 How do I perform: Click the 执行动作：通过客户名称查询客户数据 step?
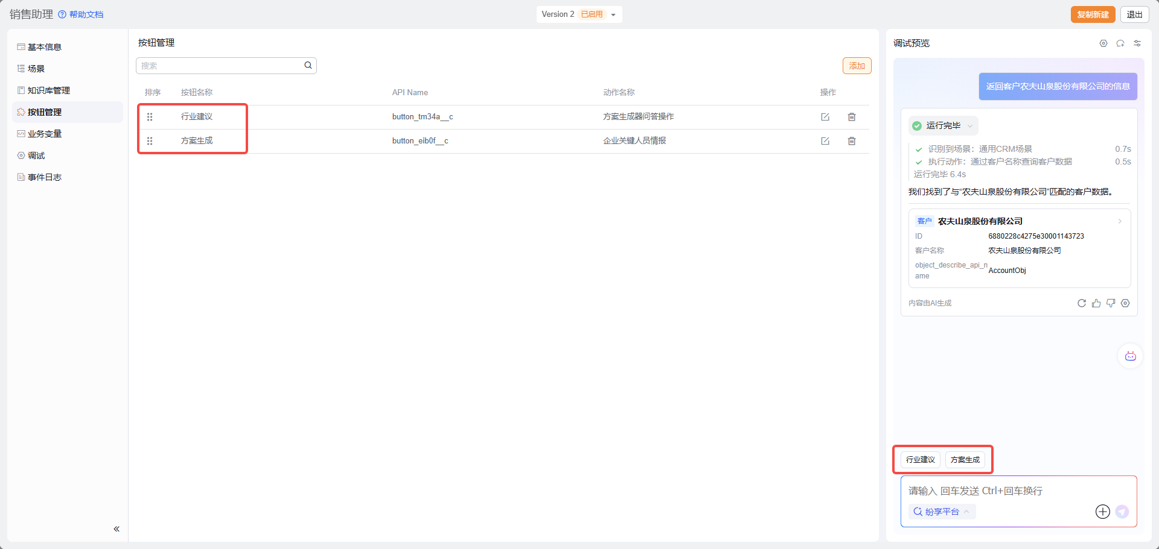pyautogui.click(x=1000, y=162)
